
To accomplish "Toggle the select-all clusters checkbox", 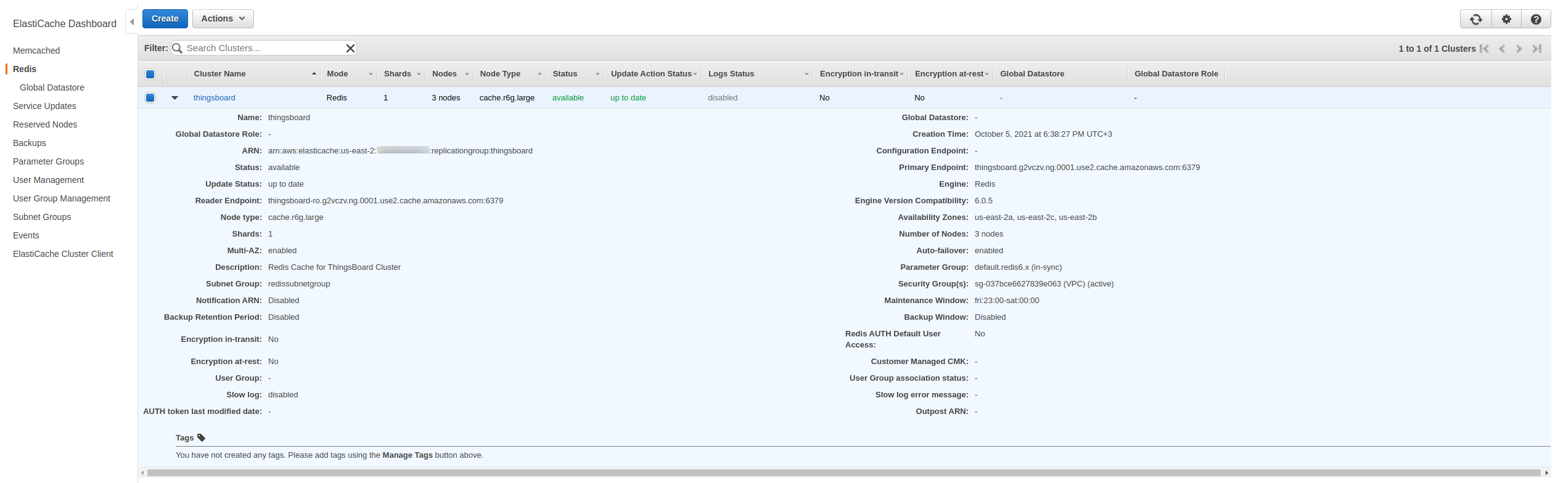I will 150,74.
